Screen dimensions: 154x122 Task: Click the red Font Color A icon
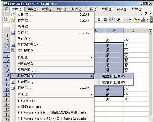pyautogui.click(x=143, y=19)
